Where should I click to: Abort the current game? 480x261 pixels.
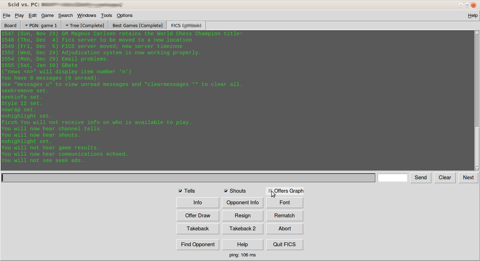click(x=284, y=229)
